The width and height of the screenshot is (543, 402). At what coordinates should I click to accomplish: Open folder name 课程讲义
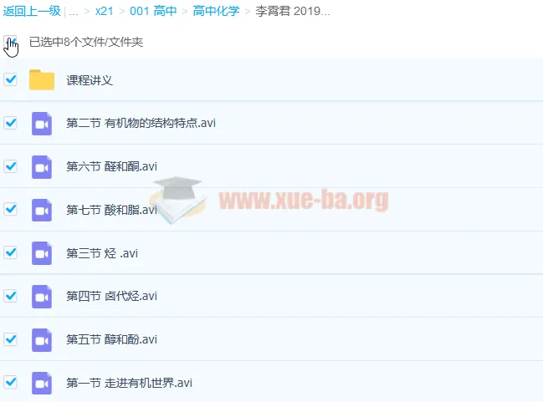coord(90,80)
